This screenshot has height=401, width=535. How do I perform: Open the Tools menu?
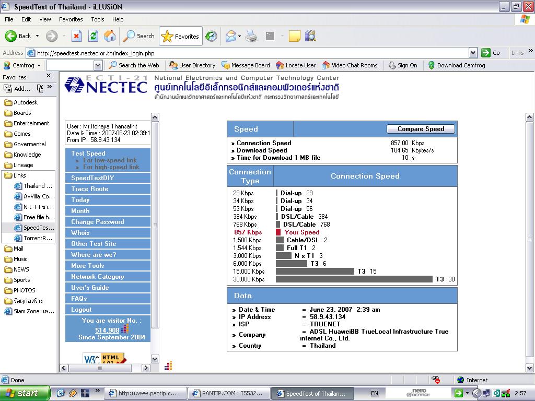point(98,19)
